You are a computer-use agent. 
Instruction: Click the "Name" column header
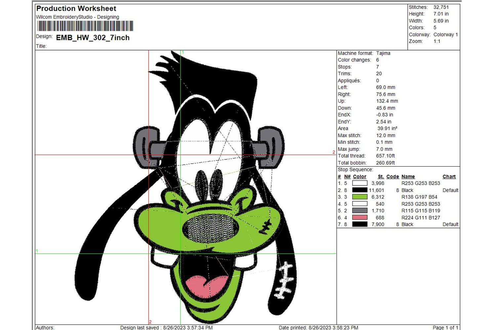[408, 177]
